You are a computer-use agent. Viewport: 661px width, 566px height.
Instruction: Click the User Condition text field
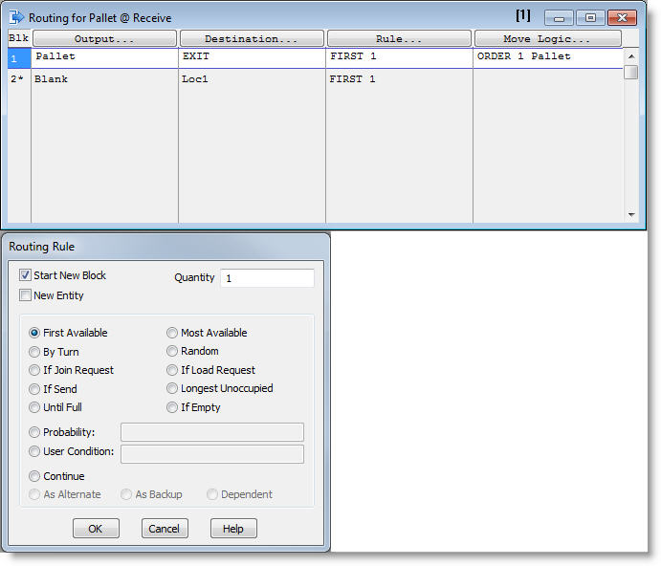212,454
